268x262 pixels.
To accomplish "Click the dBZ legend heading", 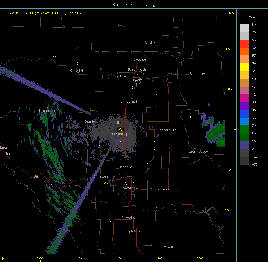I will pyautogui.click(x=252, y=16).
